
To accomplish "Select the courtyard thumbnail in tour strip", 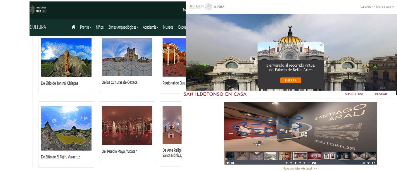I will click(270, 156).
